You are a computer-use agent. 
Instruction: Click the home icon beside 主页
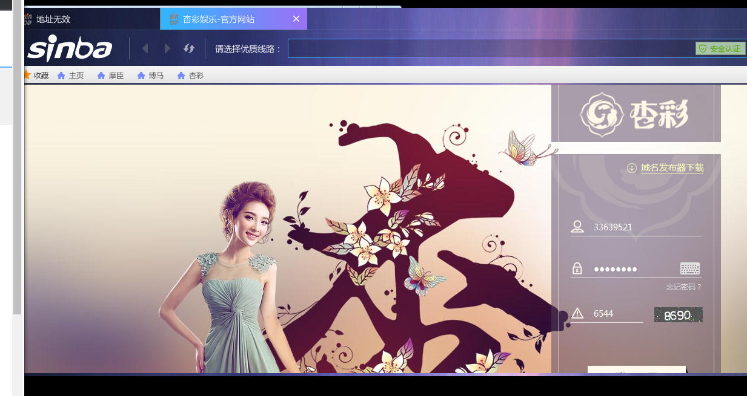61,75
